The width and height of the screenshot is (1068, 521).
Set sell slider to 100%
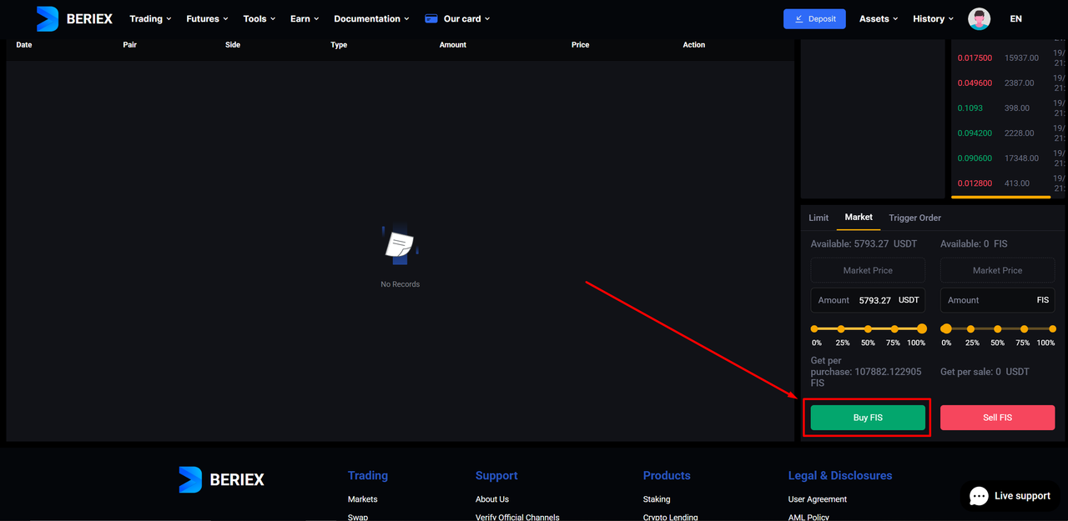1052,329
